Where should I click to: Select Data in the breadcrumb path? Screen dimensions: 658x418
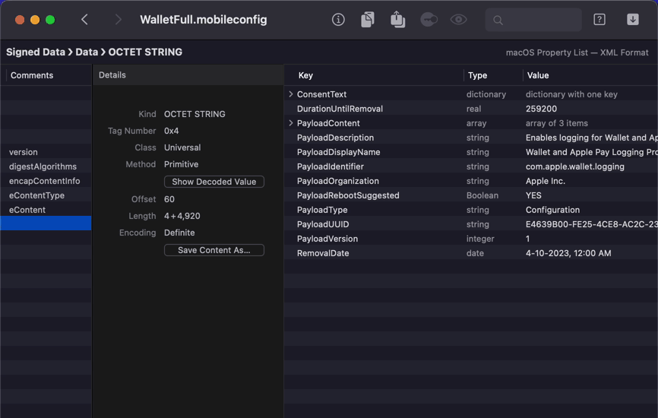[87, 52]
